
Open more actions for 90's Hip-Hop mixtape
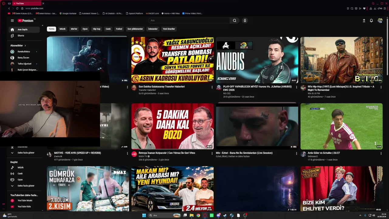click(x=381, y=87)
